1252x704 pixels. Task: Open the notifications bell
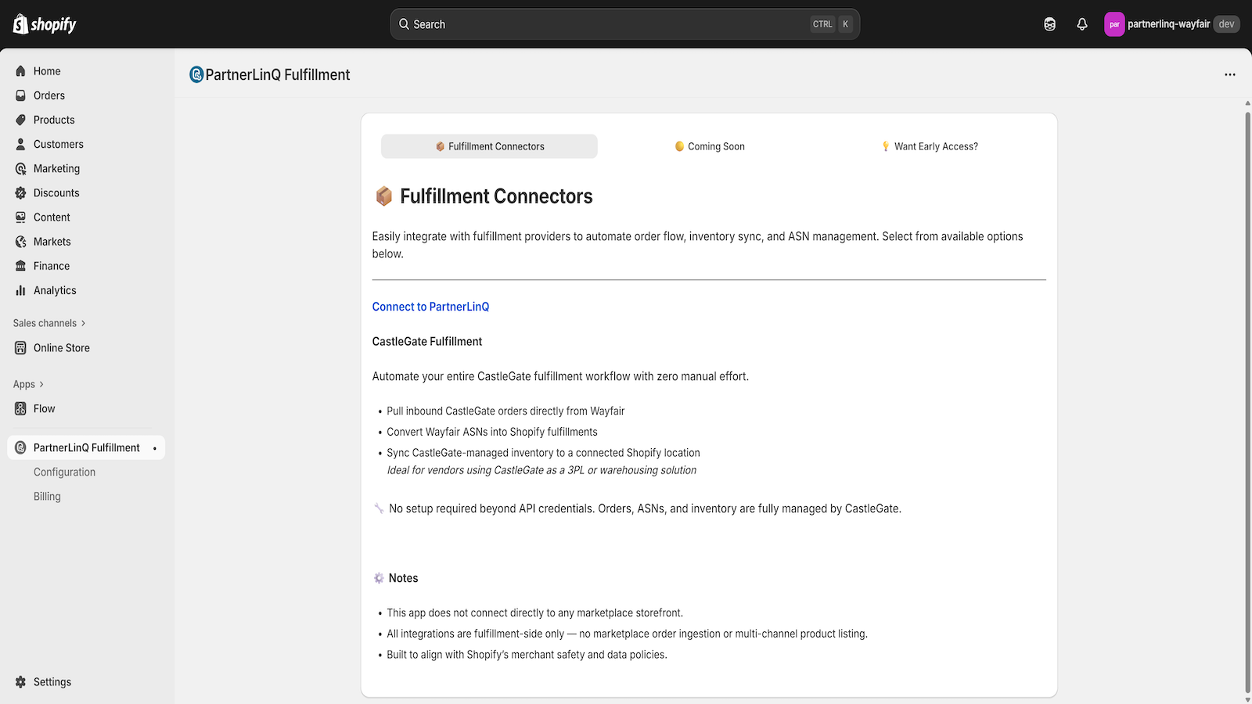tap(1081, 24)
